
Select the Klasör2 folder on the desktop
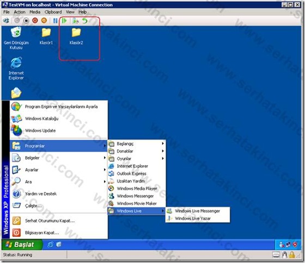click(x=76, y=36)
